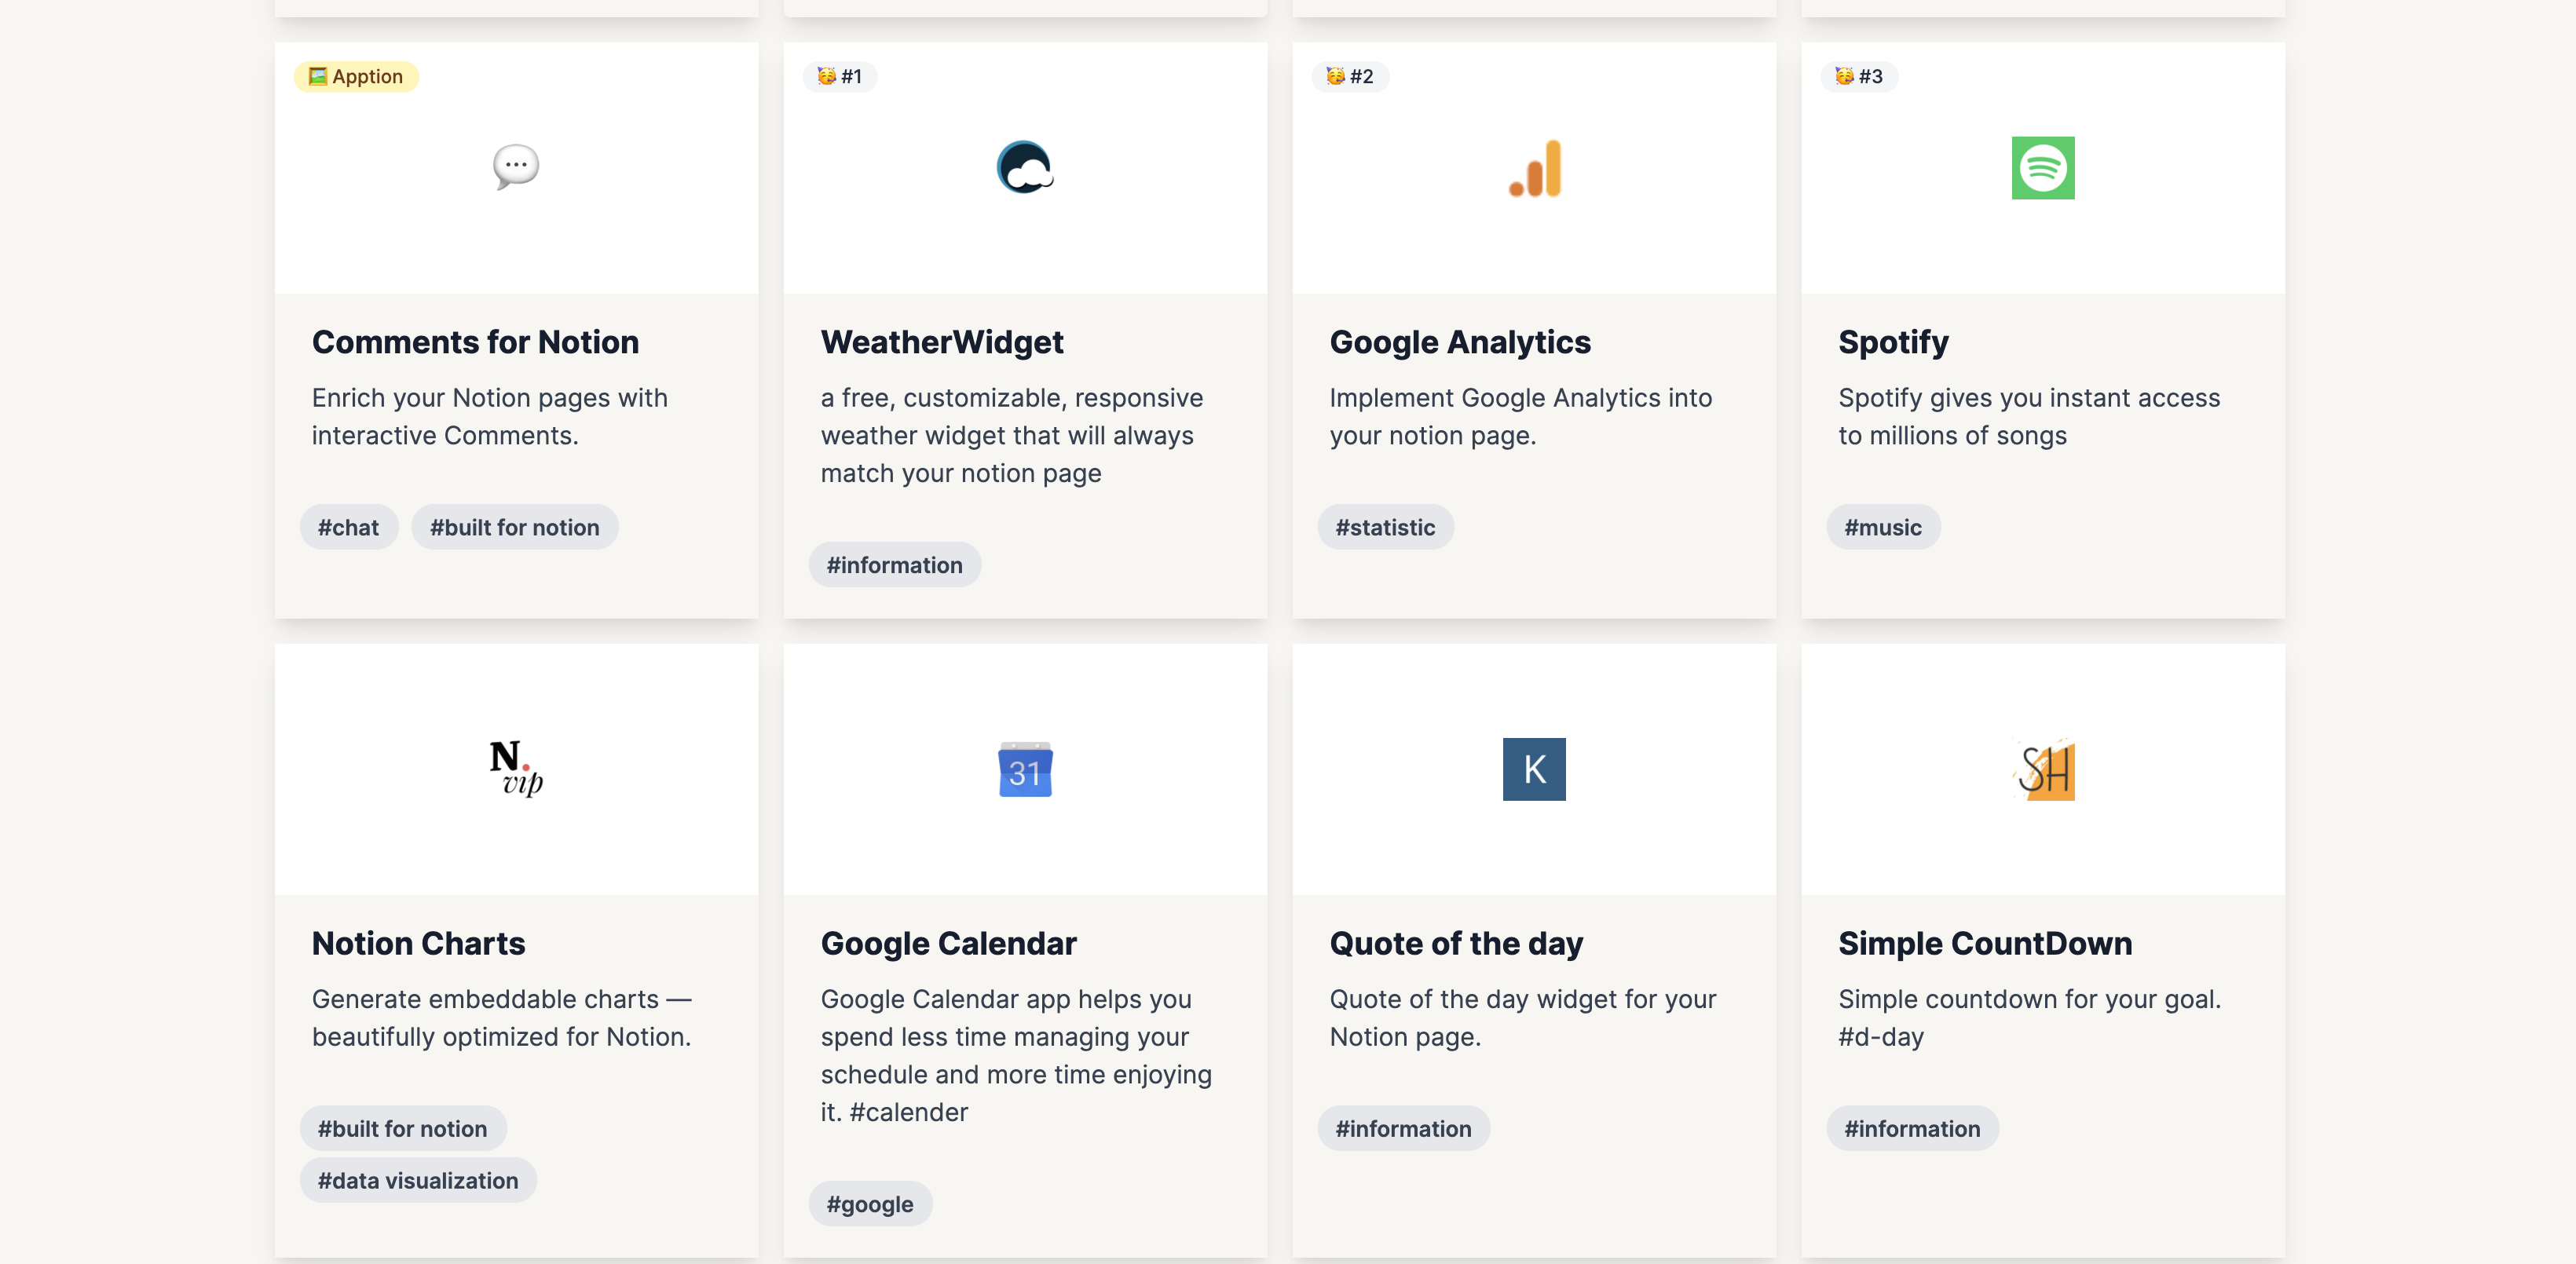This screenshot has width=2576, height=1264.
Task: Filter by the #statistic tag
Action: pyautogui.click(x=1385, y=527)
